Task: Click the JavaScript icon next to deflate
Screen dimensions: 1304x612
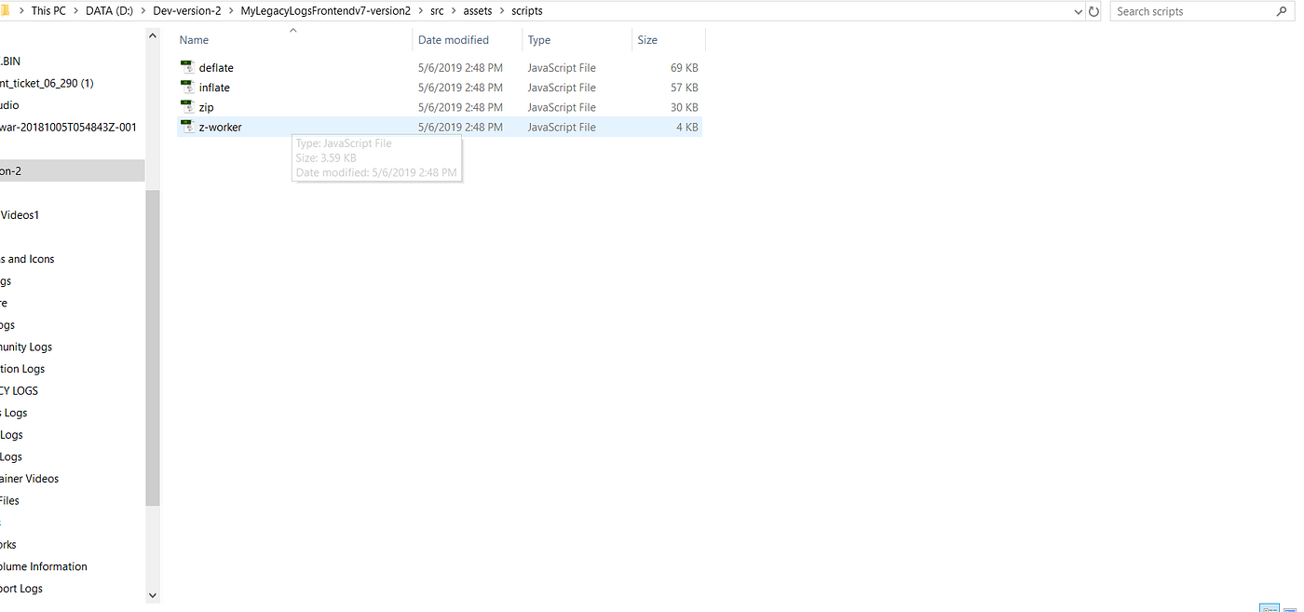Action: 187,67
